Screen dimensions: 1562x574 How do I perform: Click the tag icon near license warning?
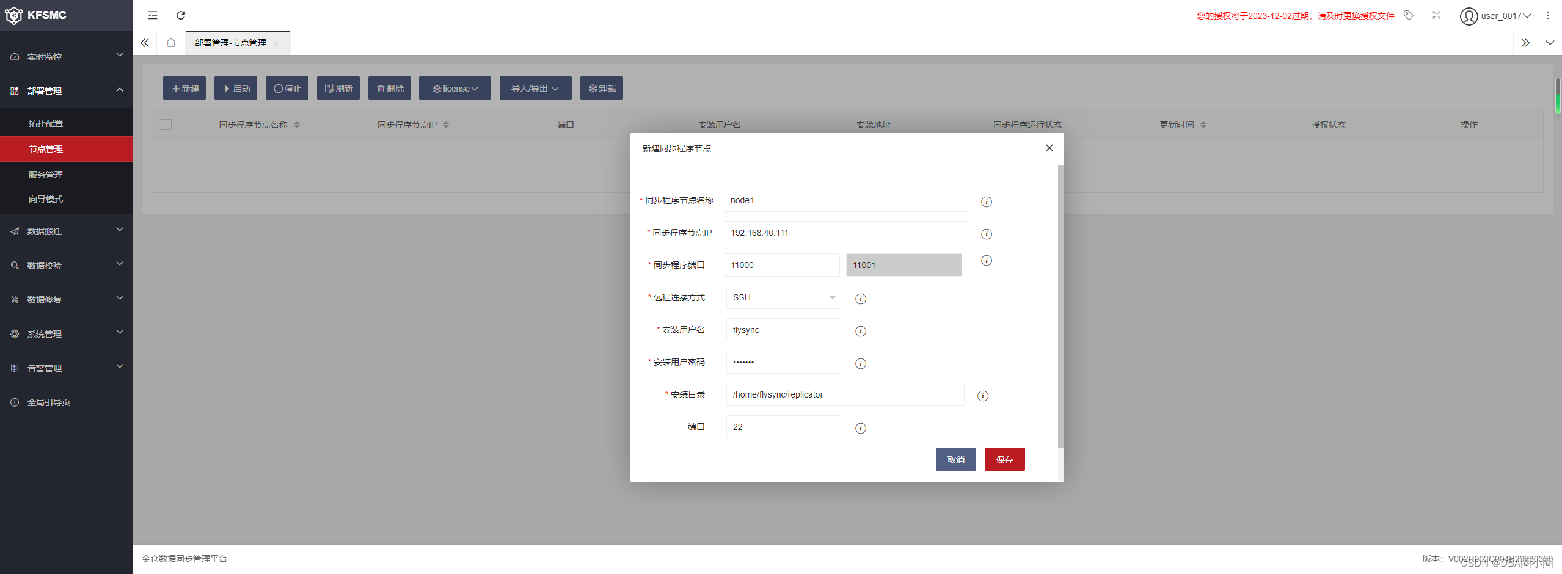pyautogui.click(x=1409, y=15)
